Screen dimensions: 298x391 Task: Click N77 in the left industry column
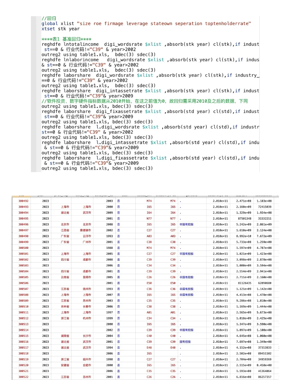[x=149, y=219]
